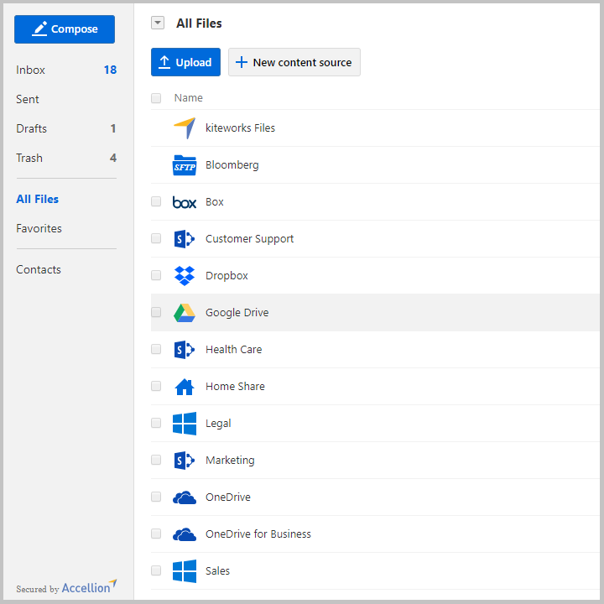Screen dimensions: 604x604
Task: Check the Health Care row checkbox
Action: click(x=156, y=349)
